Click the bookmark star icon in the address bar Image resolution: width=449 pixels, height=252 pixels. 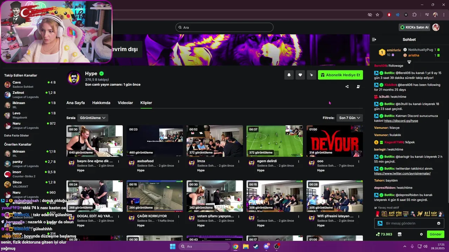coord(377,15)
